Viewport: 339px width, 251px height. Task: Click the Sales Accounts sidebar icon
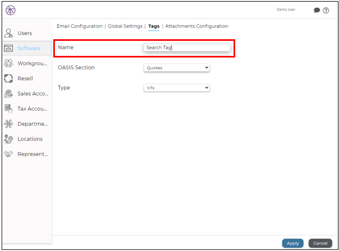tap(9, 94)
